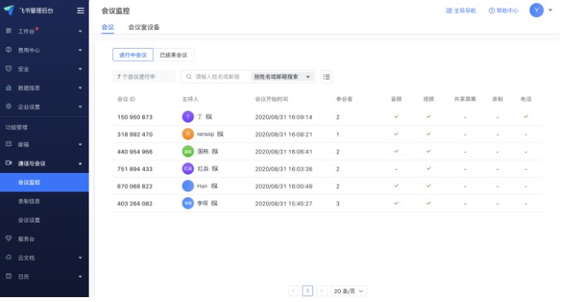
Task: Click the 工作台 workbench icon
Action: 9,31
